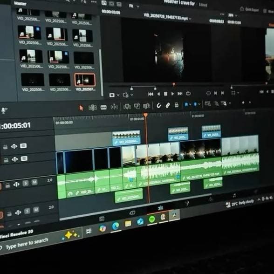Viewport: 274px width, 274px height.
Task: Play the source viewer clip
Action: pyautogui.click(x=172, y=94)
